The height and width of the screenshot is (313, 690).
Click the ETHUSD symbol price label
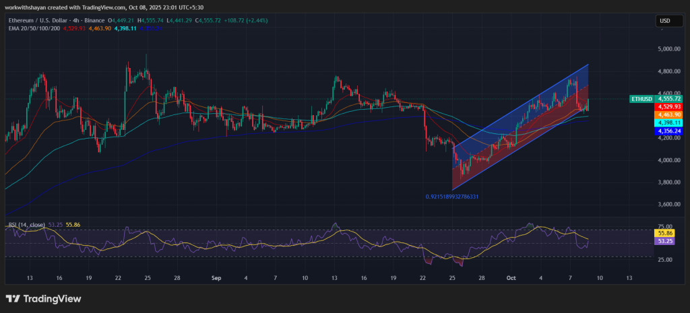pos(640,99)
